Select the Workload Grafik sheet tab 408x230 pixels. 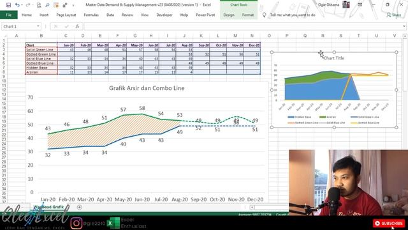click(x=48, y=207)
